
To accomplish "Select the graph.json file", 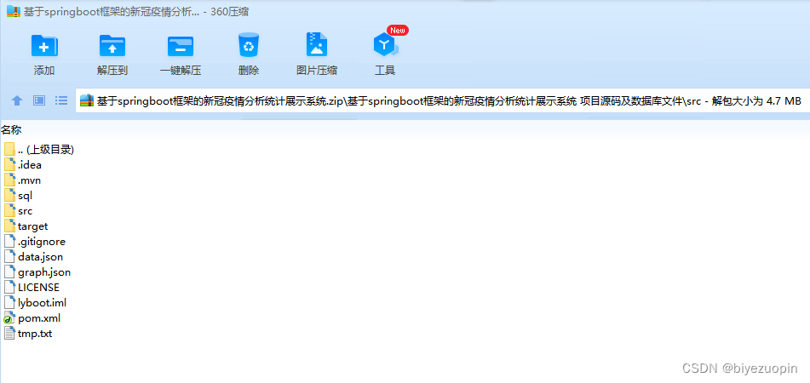I will 37,272.
